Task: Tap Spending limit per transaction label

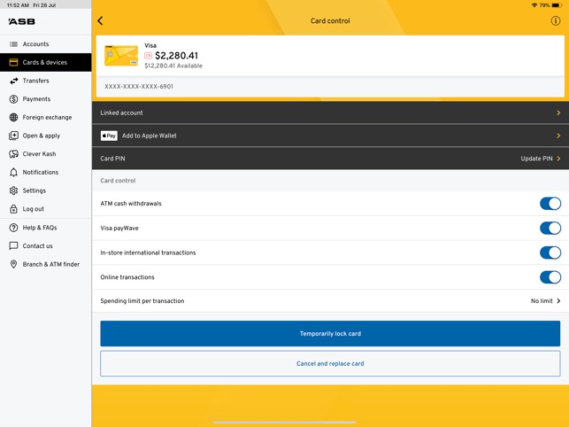Action: (142, 301)
